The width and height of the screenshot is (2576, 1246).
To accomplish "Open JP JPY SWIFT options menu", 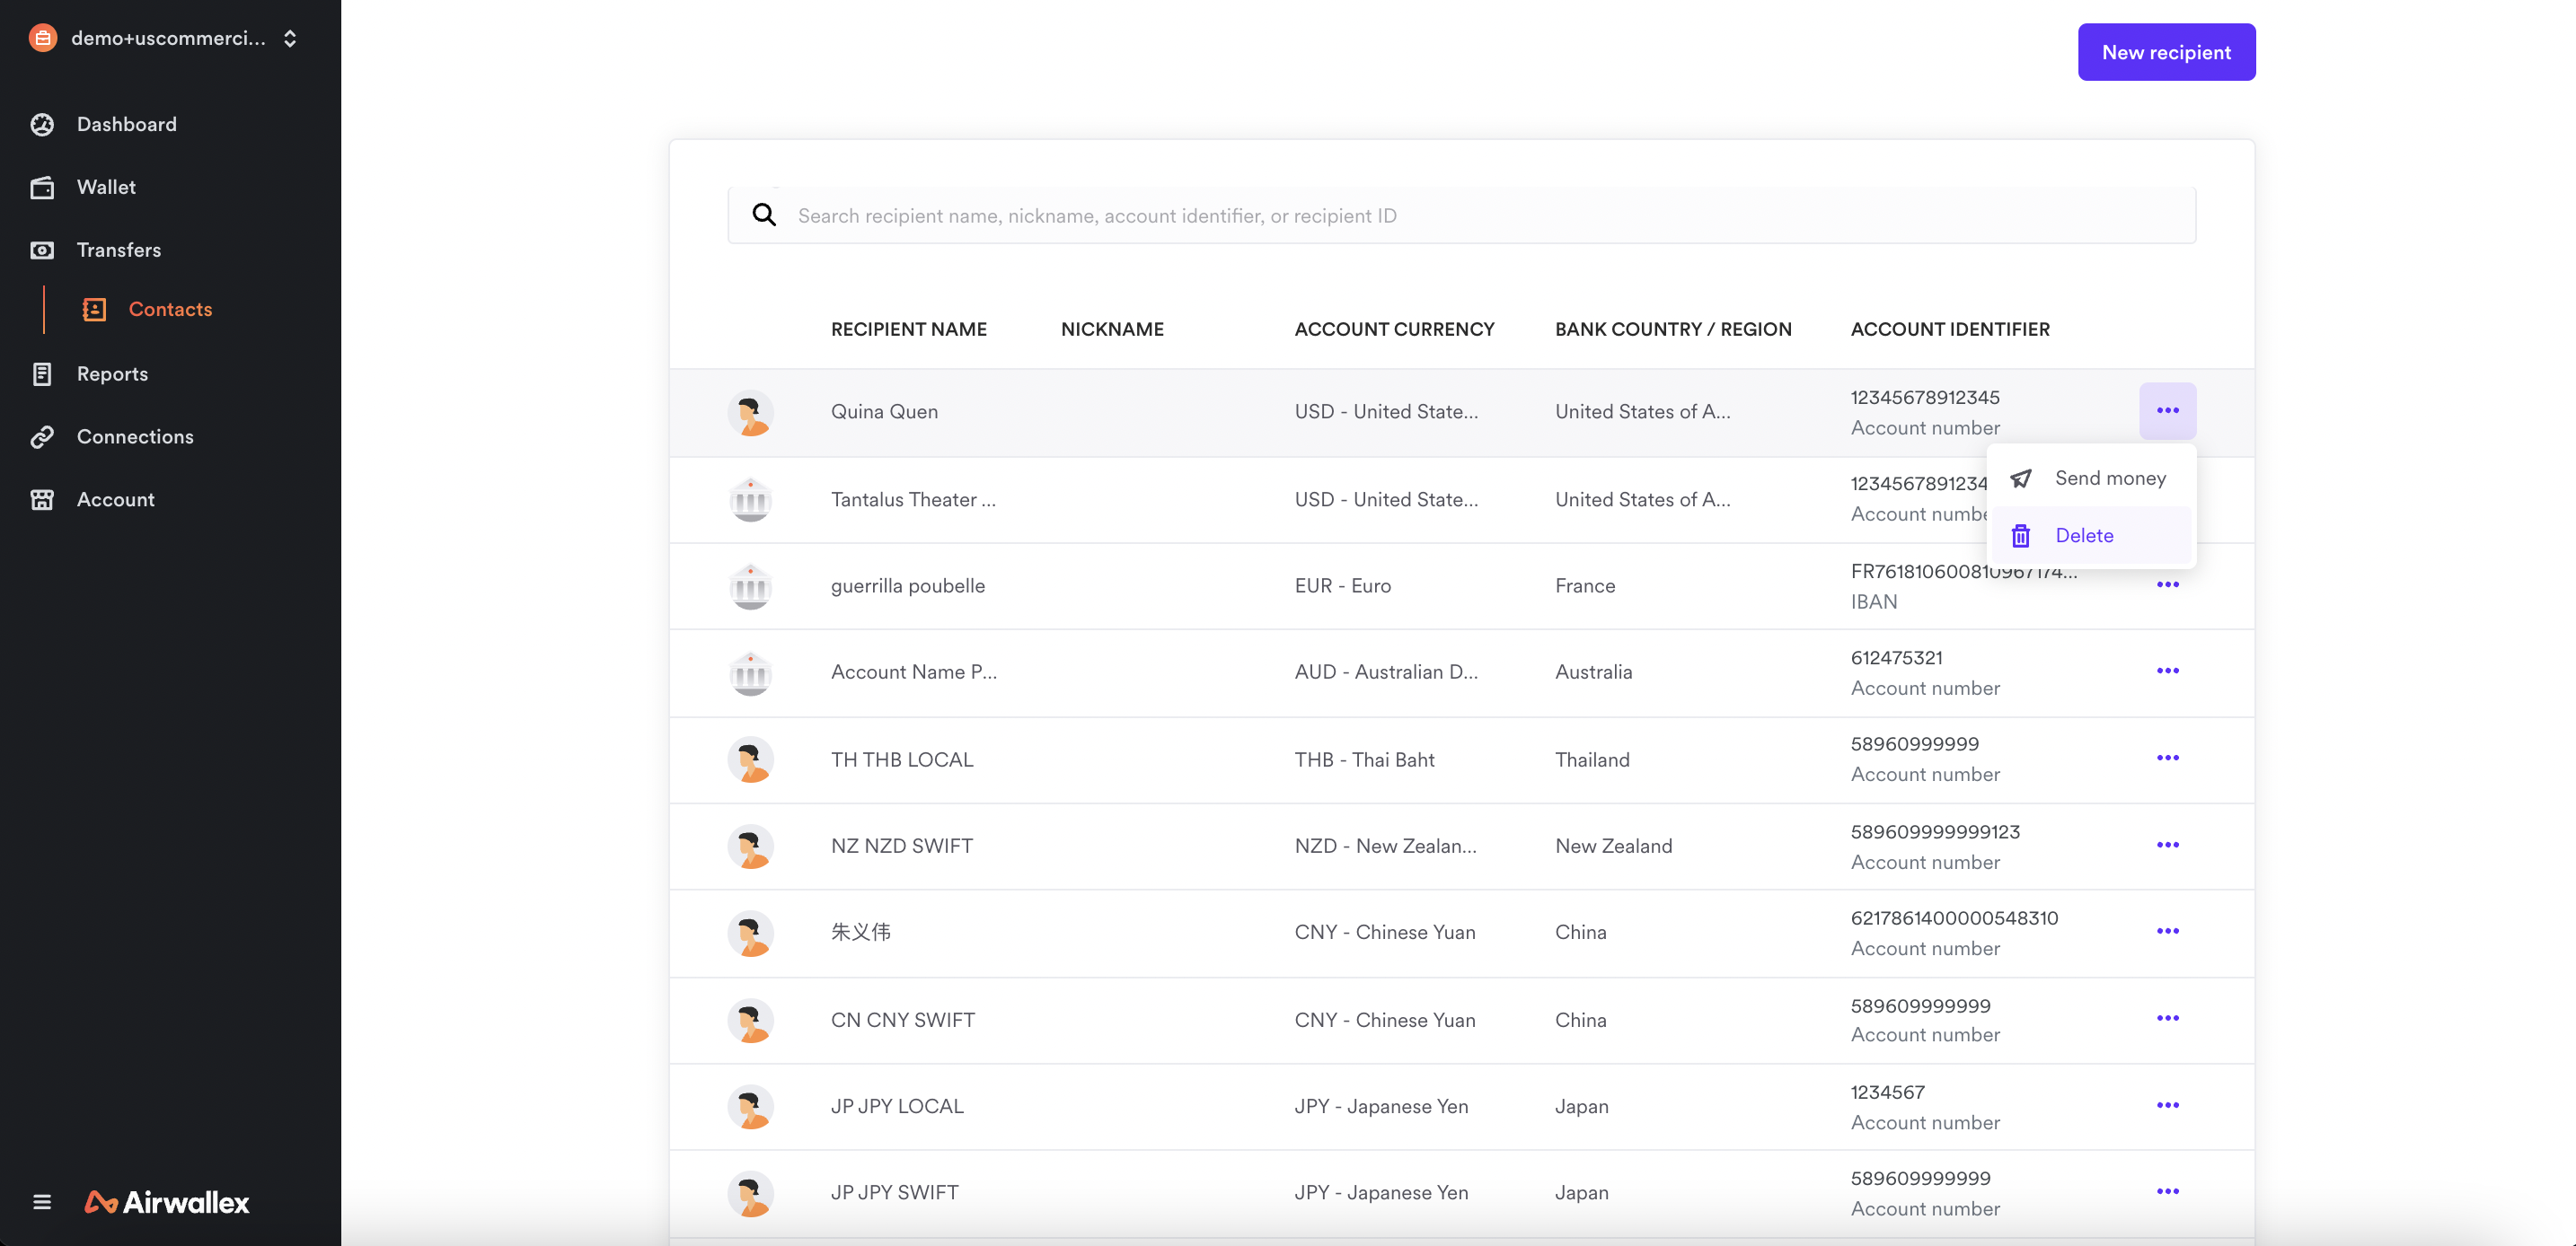I will point(2167,1191).
